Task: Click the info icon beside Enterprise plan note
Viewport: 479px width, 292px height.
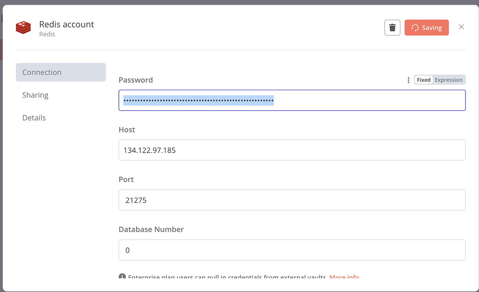Action: pyautogui.click(x=122, y=276)
